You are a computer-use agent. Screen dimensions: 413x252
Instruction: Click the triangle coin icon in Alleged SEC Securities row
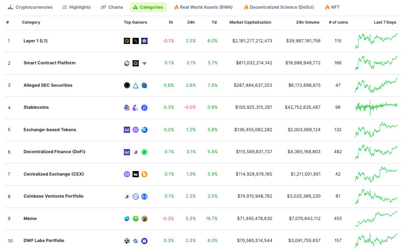click(135, 85)
